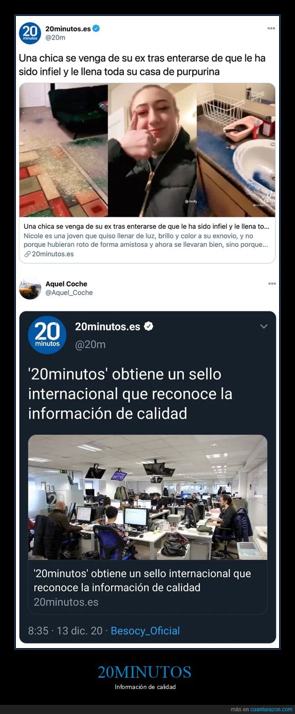Expand the chevron in the dark embedded tweet
295x714 pixels.
pyautogui.click(x=264, y=326)
